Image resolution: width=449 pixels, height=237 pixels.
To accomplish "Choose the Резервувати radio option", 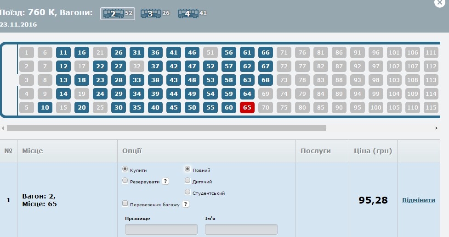I will tap(125, 181).
